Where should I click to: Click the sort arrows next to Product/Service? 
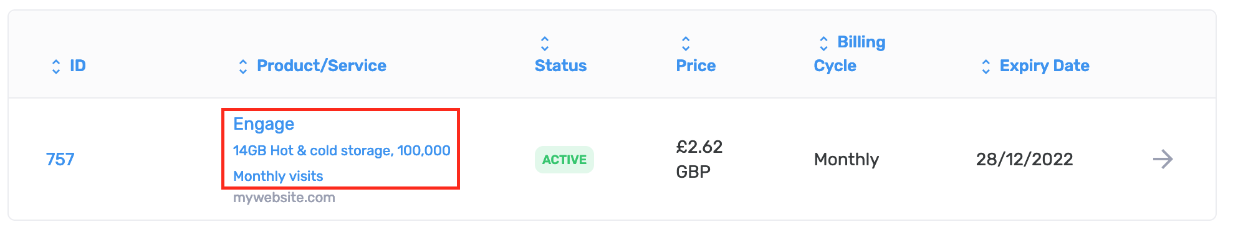click(x=243, y=66)
